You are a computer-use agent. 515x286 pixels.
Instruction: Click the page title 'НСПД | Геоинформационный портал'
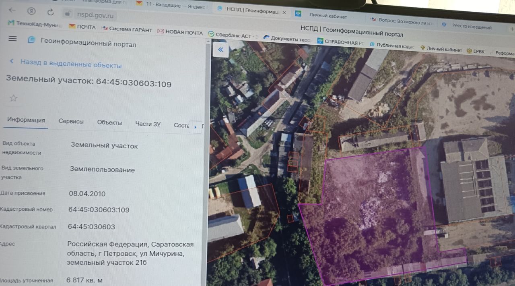[x=351, y=31]
